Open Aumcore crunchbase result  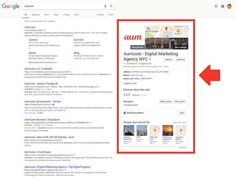pyautogui.click(x=38, y=152)
